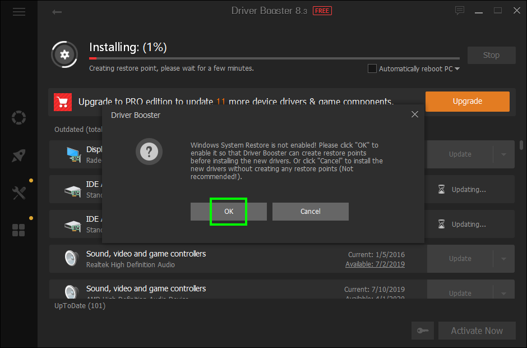Screen dimensions: 527x348
Task: Select the FREE edition label in title bar
Action: (x=322, y=10)
